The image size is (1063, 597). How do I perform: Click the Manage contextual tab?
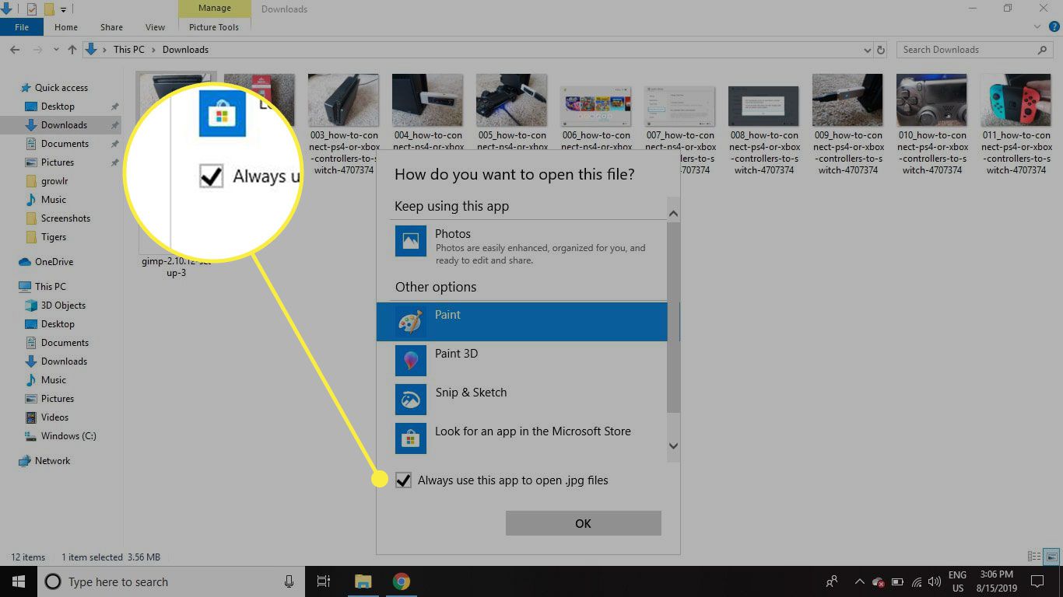click(x=214, y=9)
